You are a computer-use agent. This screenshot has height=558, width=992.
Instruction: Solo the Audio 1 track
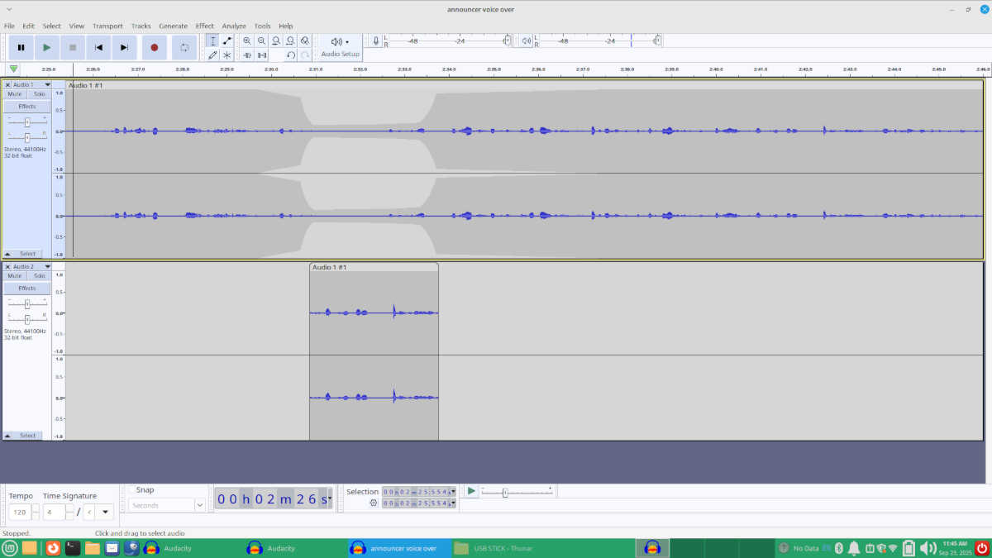click(x=39, y=94)
